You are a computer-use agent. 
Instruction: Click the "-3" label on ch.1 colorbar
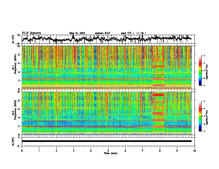click(204, 56)
